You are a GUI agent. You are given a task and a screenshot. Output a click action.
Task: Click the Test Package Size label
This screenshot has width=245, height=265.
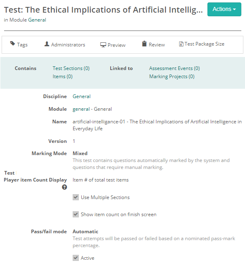pyautogui.click(x=205, y=44)
